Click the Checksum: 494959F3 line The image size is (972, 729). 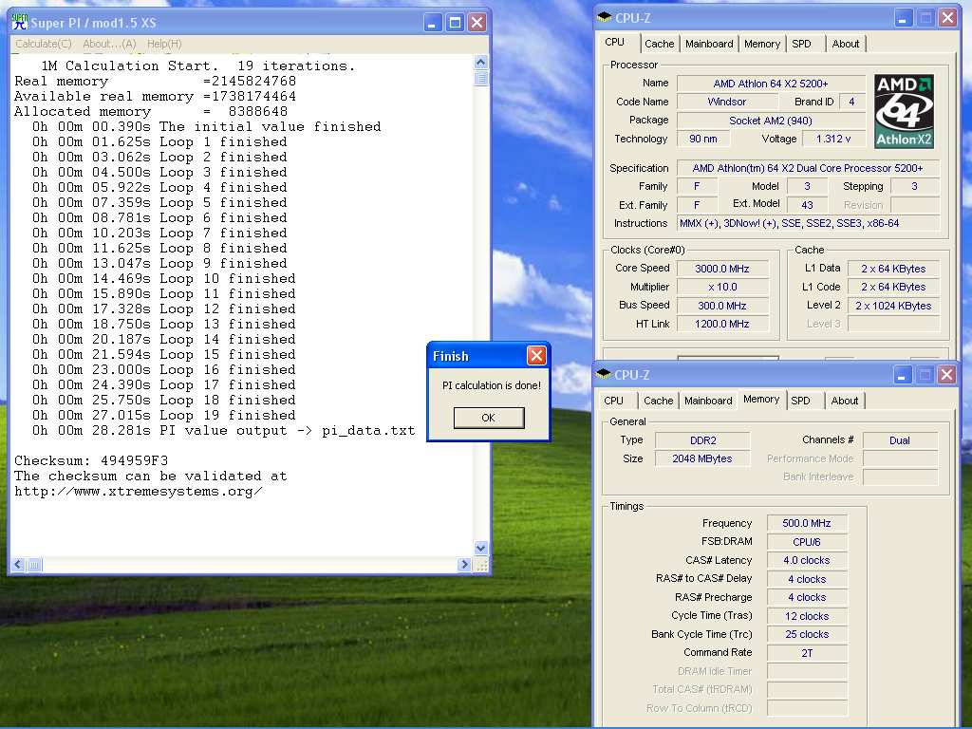coord(91,460)
